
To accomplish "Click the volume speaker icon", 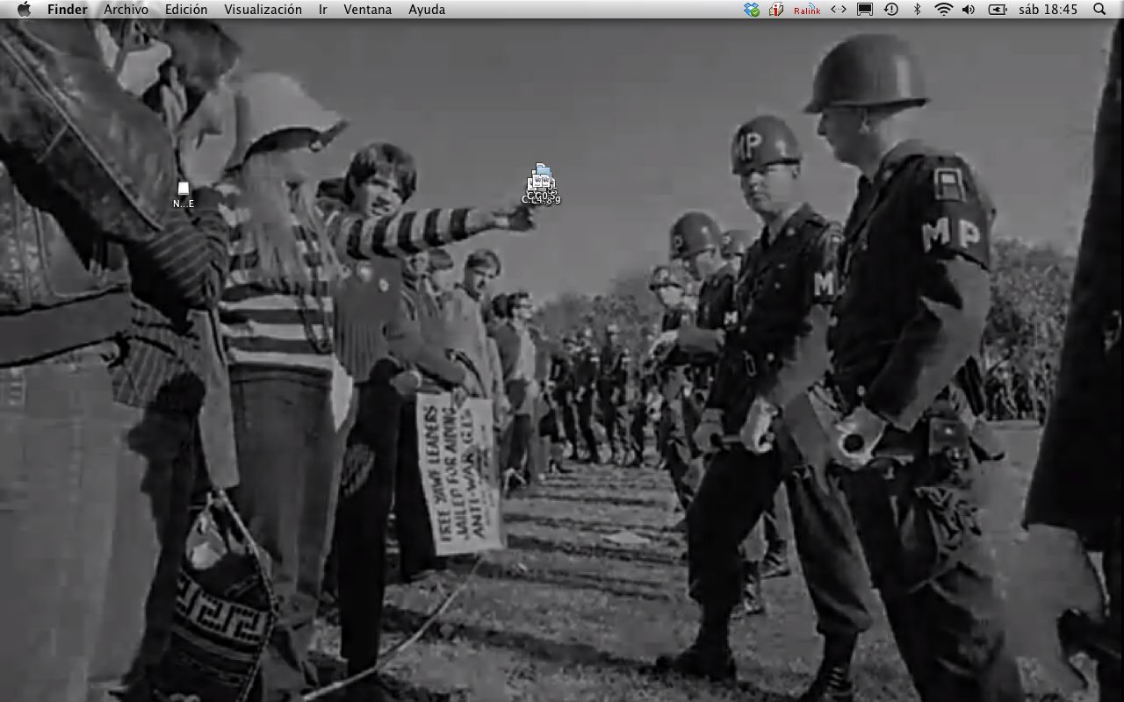I will 969,10.
